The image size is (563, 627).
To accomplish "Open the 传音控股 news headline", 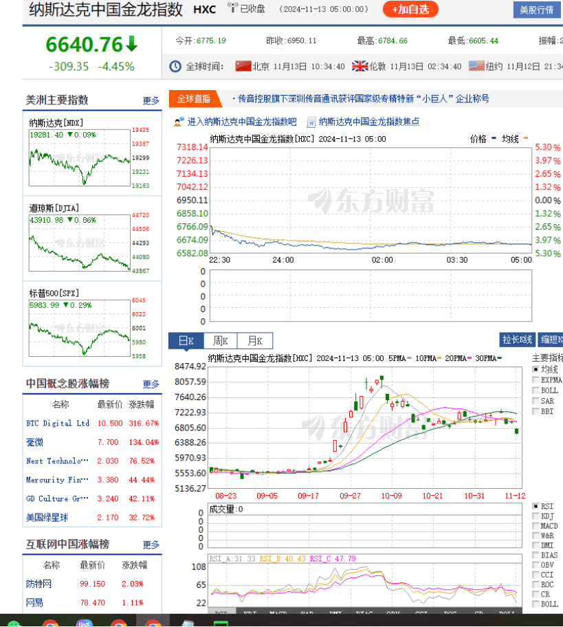I will coord(364,99).
